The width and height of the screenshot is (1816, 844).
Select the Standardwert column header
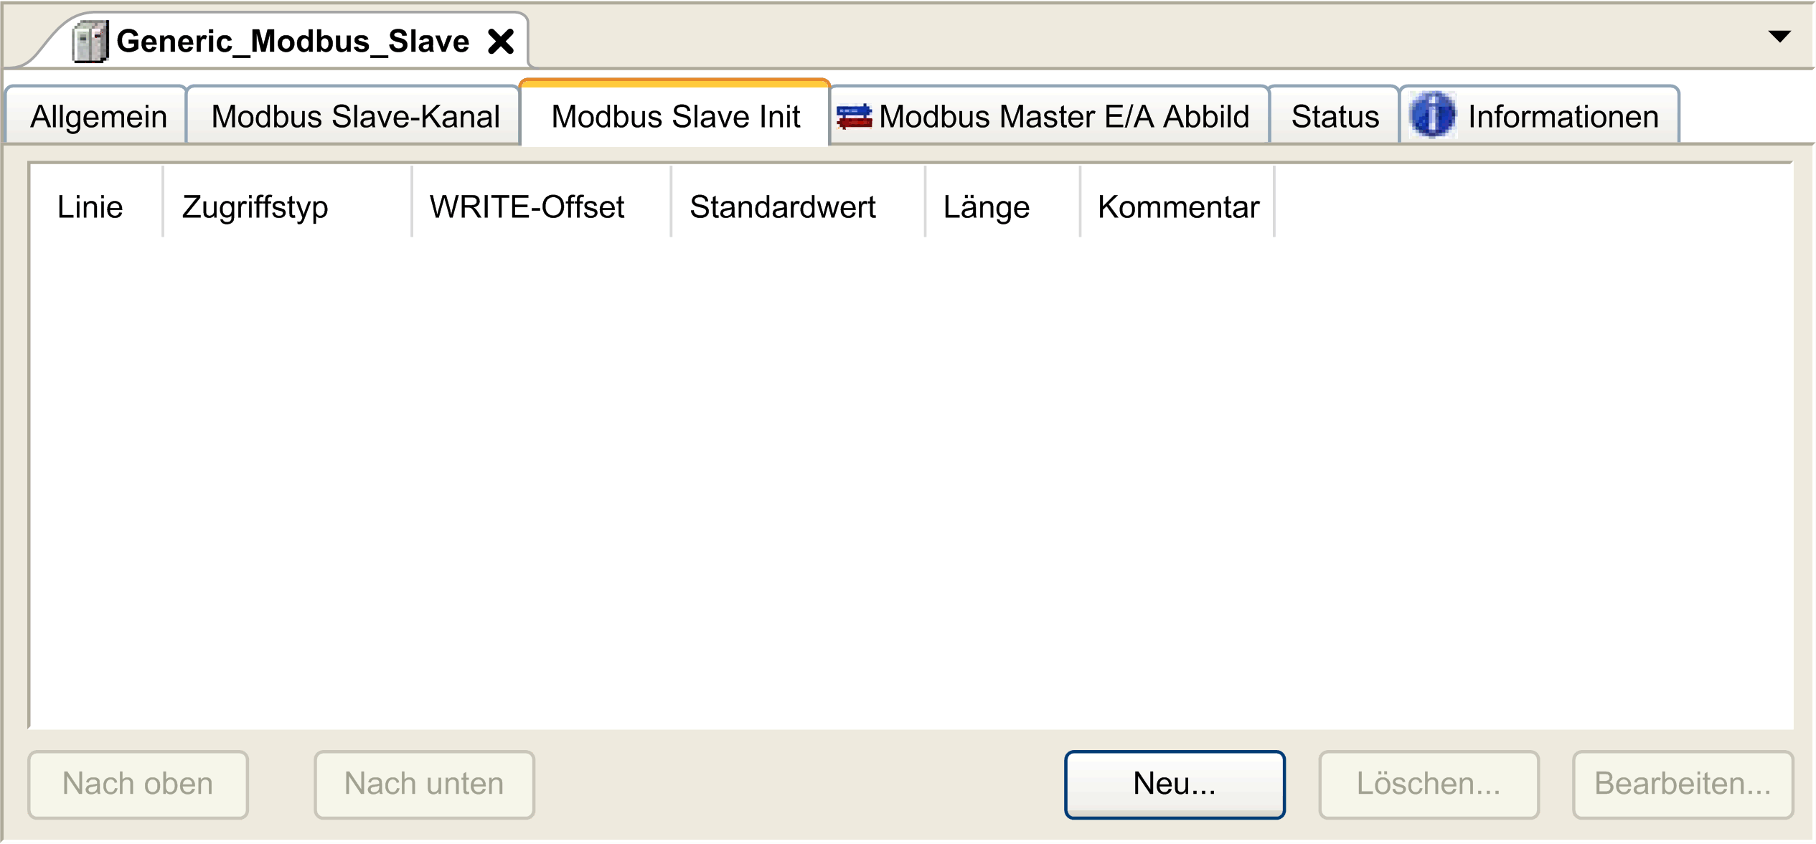pos(782,207)
